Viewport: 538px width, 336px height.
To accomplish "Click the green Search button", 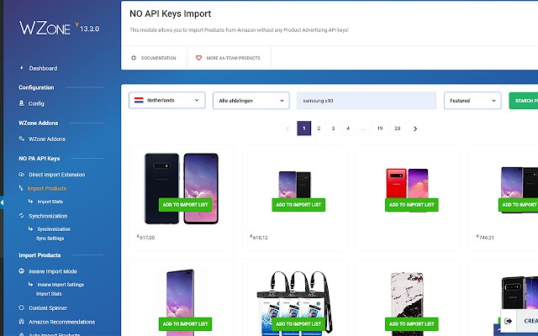I will [x=524, y=101].
